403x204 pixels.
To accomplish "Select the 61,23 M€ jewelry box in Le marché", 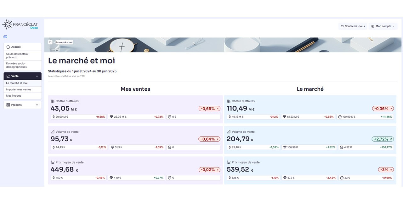I will [x=308, y=117].
